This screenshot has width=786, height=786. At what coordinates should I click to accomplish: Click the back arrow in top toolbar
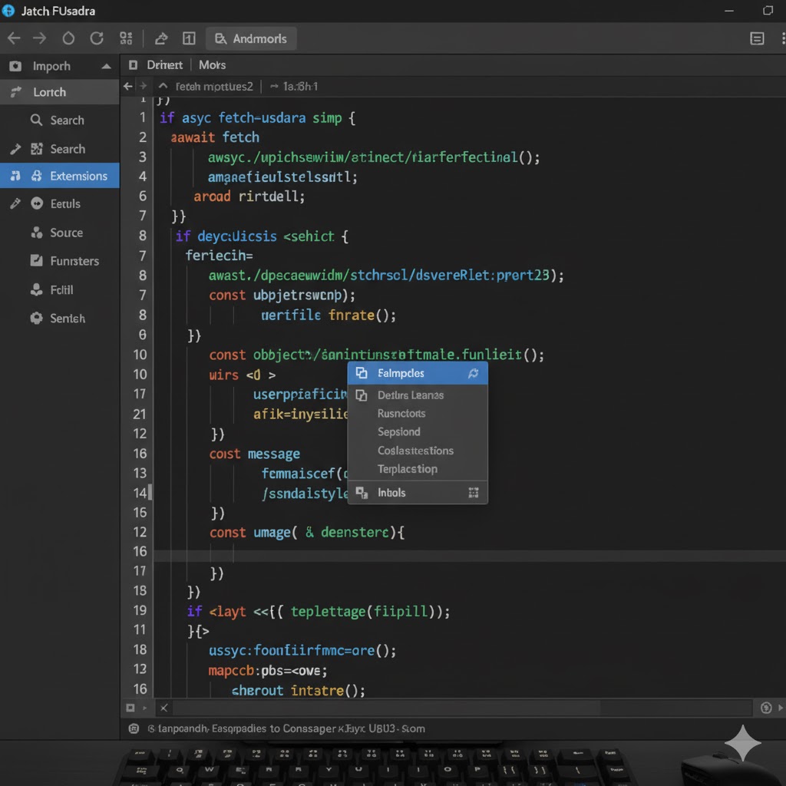[x=14, y=38]
